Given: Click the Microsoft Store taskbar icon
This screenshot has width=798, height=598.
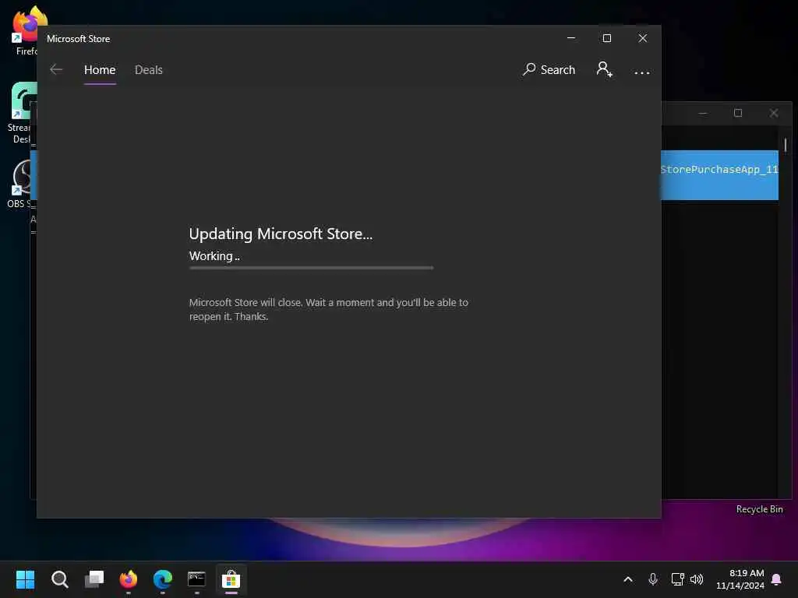Looking at the screenshot, I should tap(231, 579).
